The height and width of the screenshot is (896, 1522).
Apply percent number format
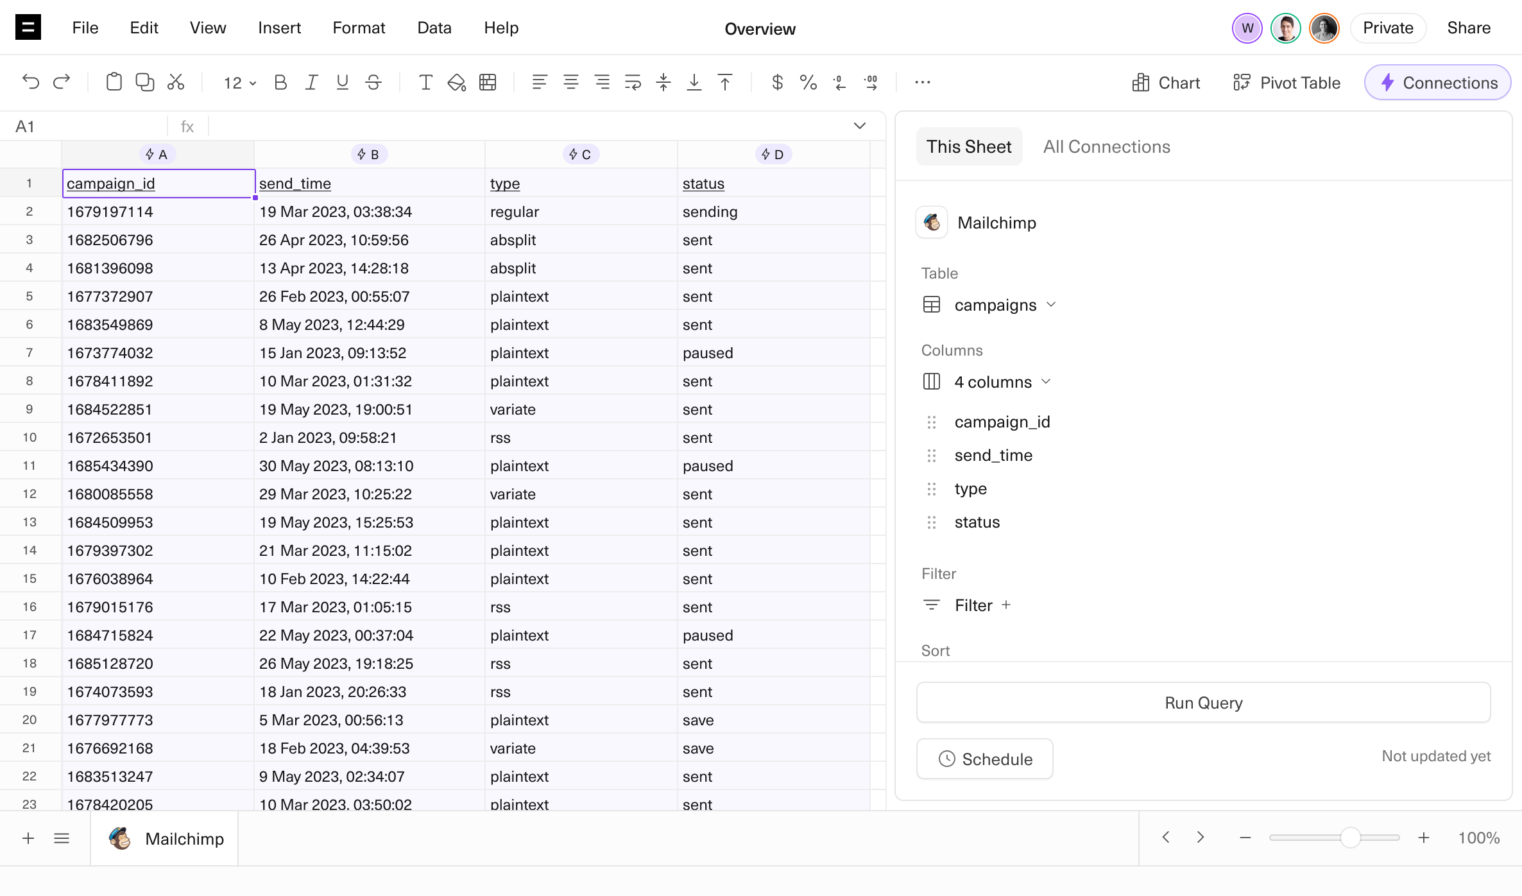pyautogui.click(x=808, y=82)
